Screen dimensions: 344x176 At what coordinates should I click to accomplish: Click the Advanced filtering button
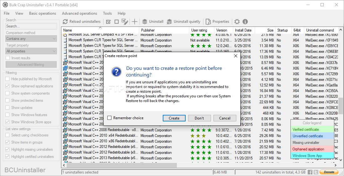[31, 65]
